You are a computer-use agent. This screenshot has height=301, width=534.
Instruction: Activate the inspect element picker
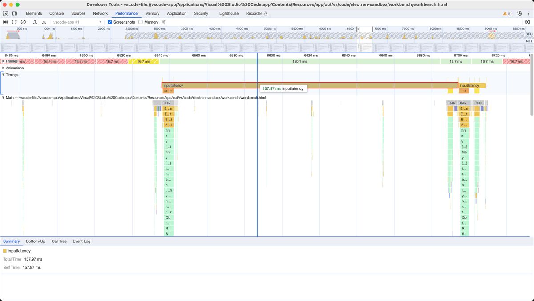(5, 13)
